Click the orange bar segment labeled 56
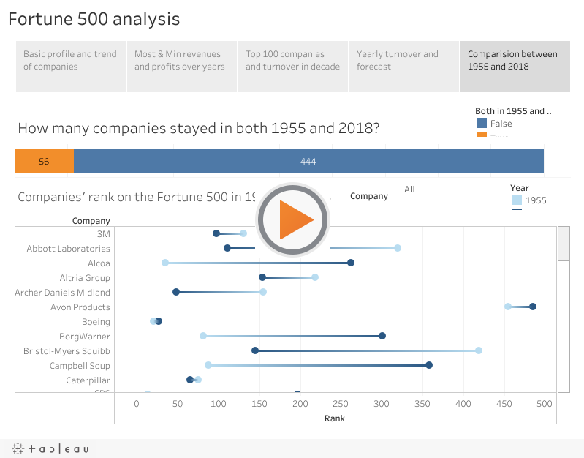 click(45, 161)
